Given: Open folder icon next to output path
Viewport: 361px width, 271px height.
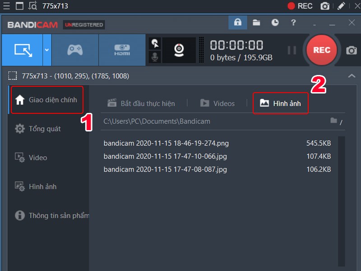Looking at the screenshot, I should [333, 121].
